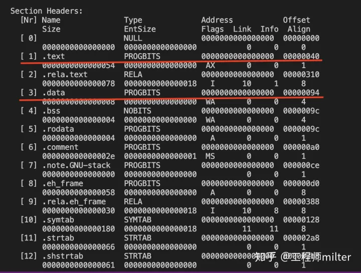Click the .bss section name
Image resolution: width=361 pixels, height=273 pixels.
(x=51, y=111)
